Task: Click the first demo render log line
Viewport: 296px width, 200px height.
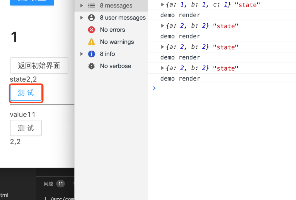Action: [x=180, y=15]
